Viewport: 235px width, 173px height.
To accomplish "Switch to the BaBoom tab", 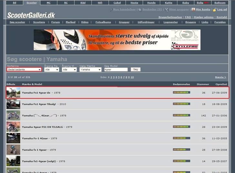I will 220,3.
